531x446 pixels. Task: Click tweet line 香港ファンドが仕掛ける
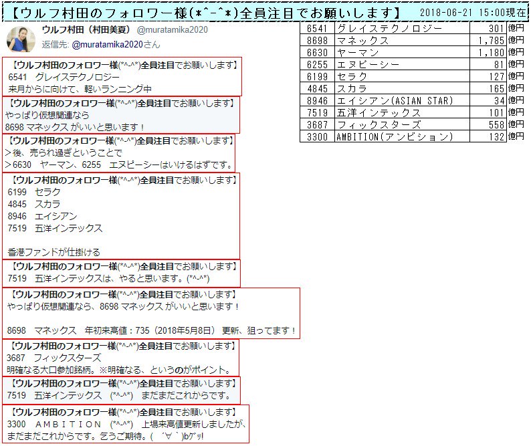[54, 252]
